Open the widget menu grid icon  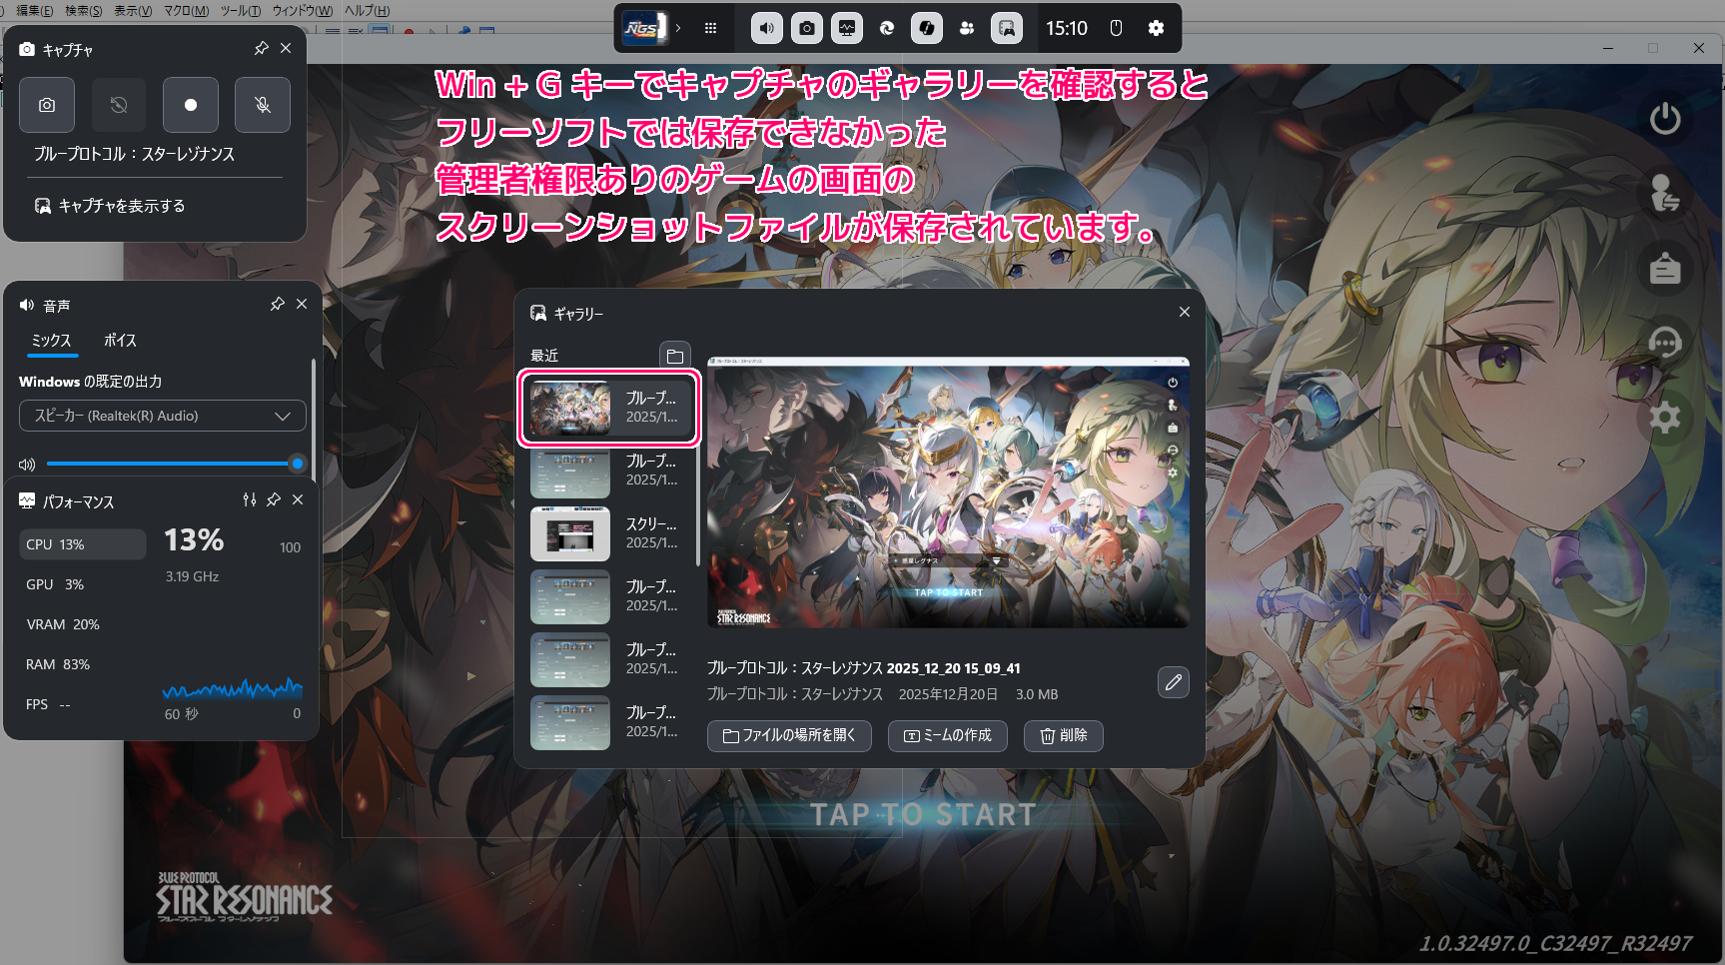point(710,28)
